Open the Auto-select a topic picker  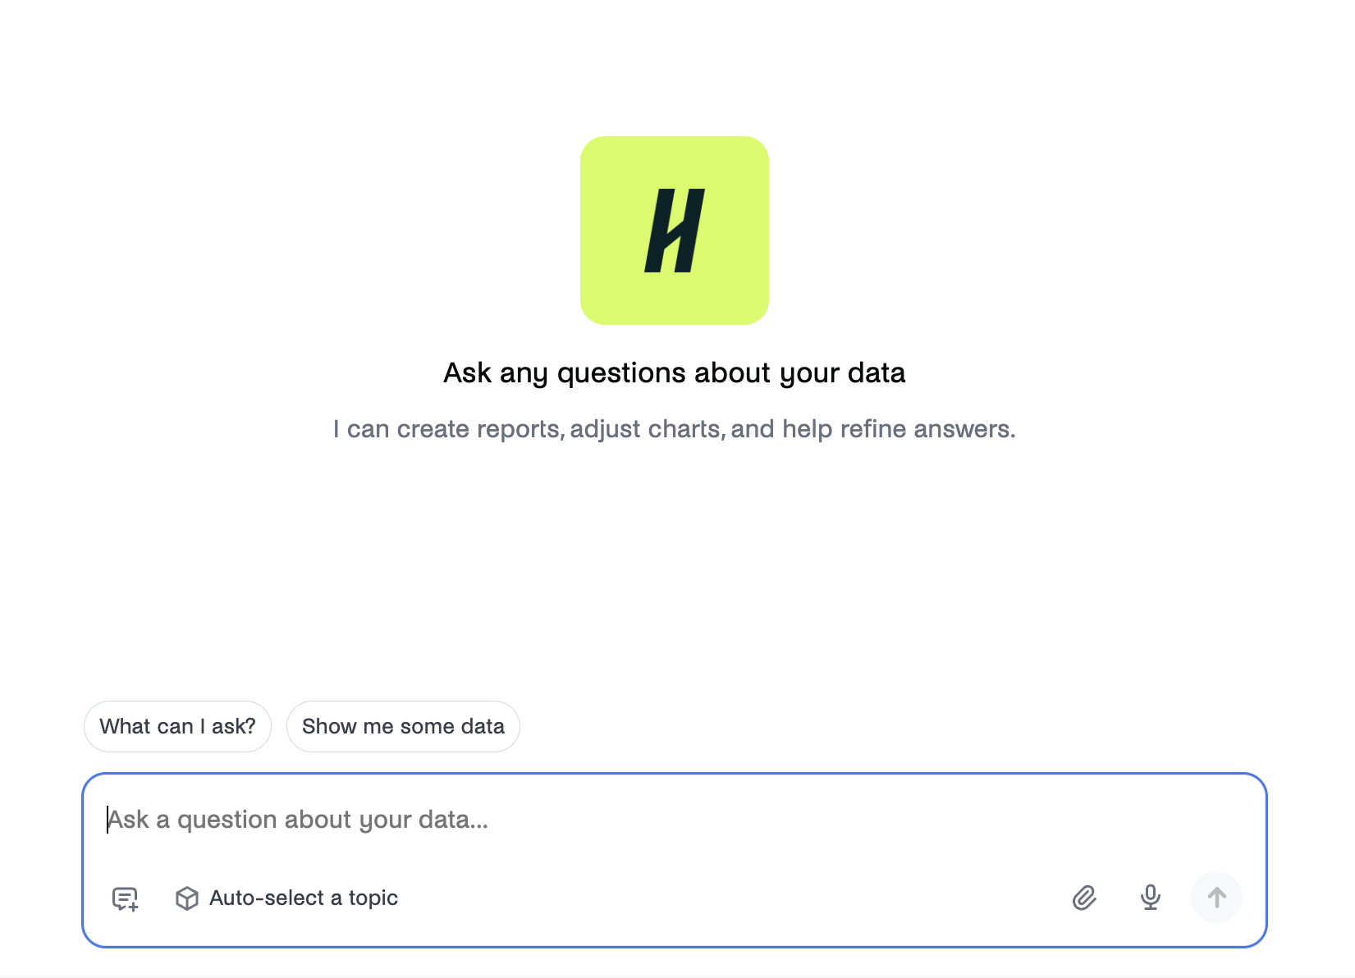[286, 898]
